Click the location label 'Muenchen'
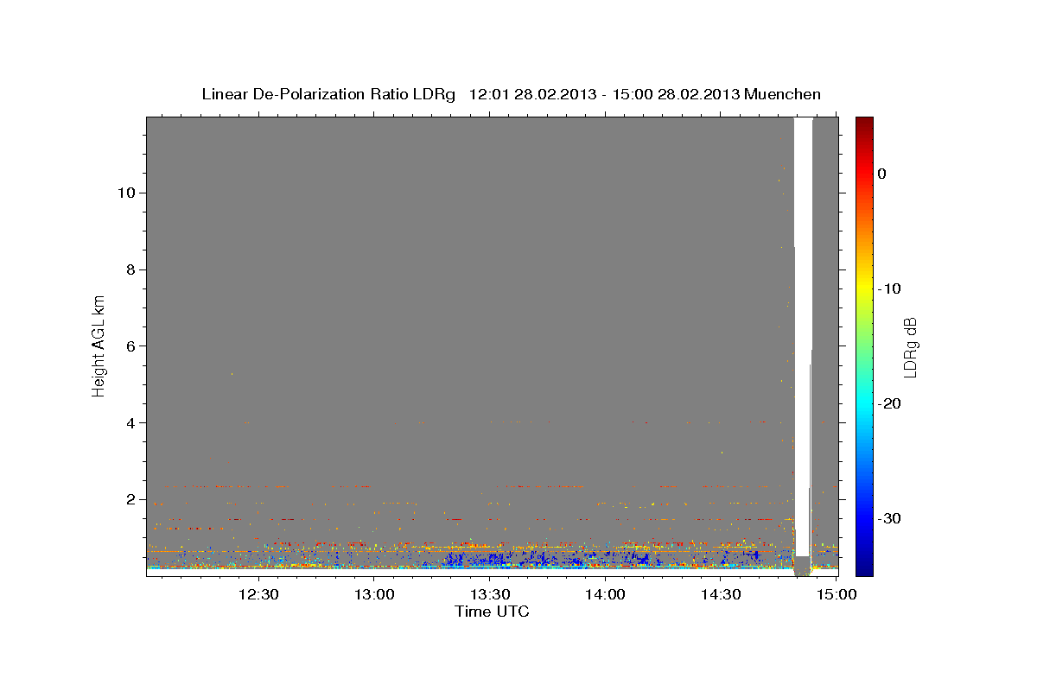 pos(783,94)
